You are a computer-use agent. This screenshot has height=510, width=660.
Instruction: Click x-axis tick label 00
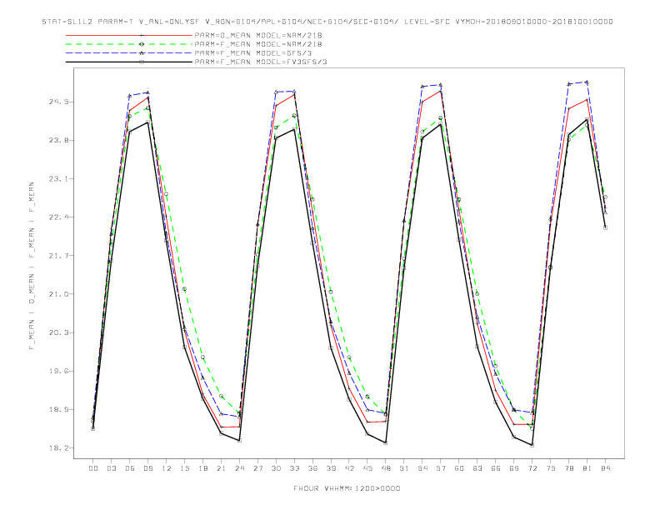93,468
